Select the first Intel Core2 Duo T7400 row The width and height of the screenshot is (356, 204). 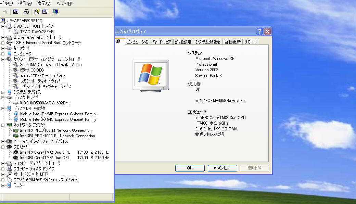tap(64, 152)
